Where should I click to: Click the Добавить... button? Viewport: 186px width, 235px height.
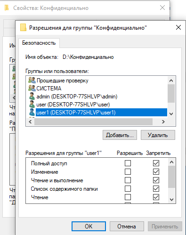(x=120, y=135)
